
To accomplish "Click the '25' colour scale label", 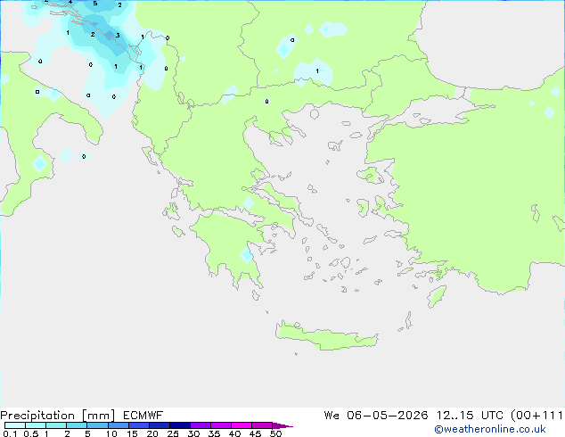I will click(x=173, y=433).
